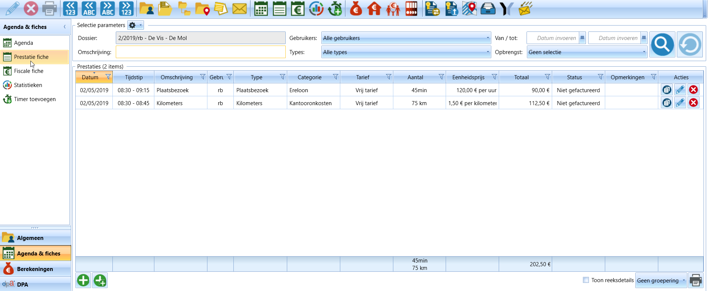Open the Opbrengst dropdown

point(587,52)
